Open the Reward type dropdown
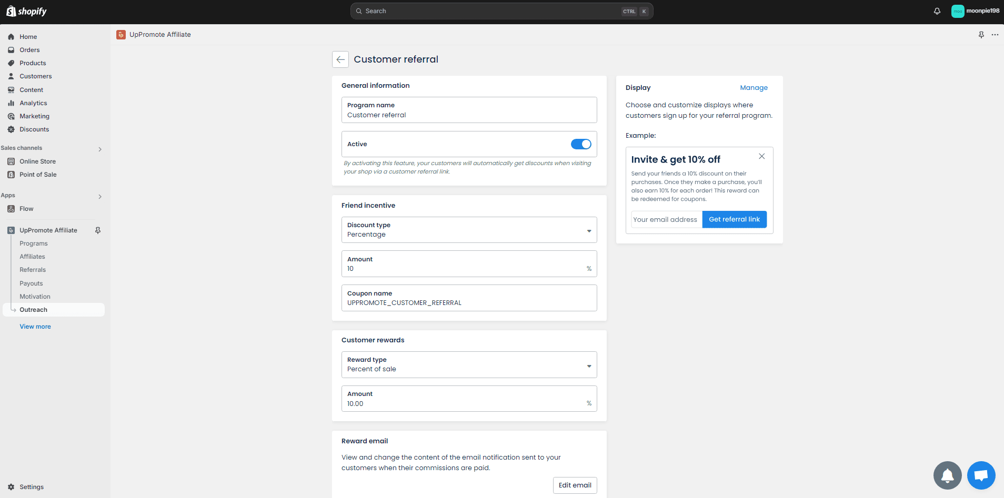 [469, 364]
